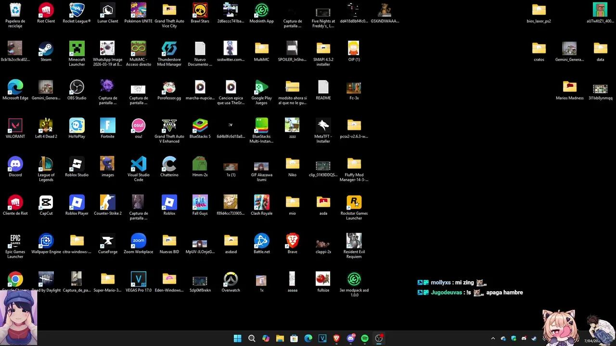Open the Epic Games Launcher shortcut
Screen dimensions: 616x346
click(15, 246)
